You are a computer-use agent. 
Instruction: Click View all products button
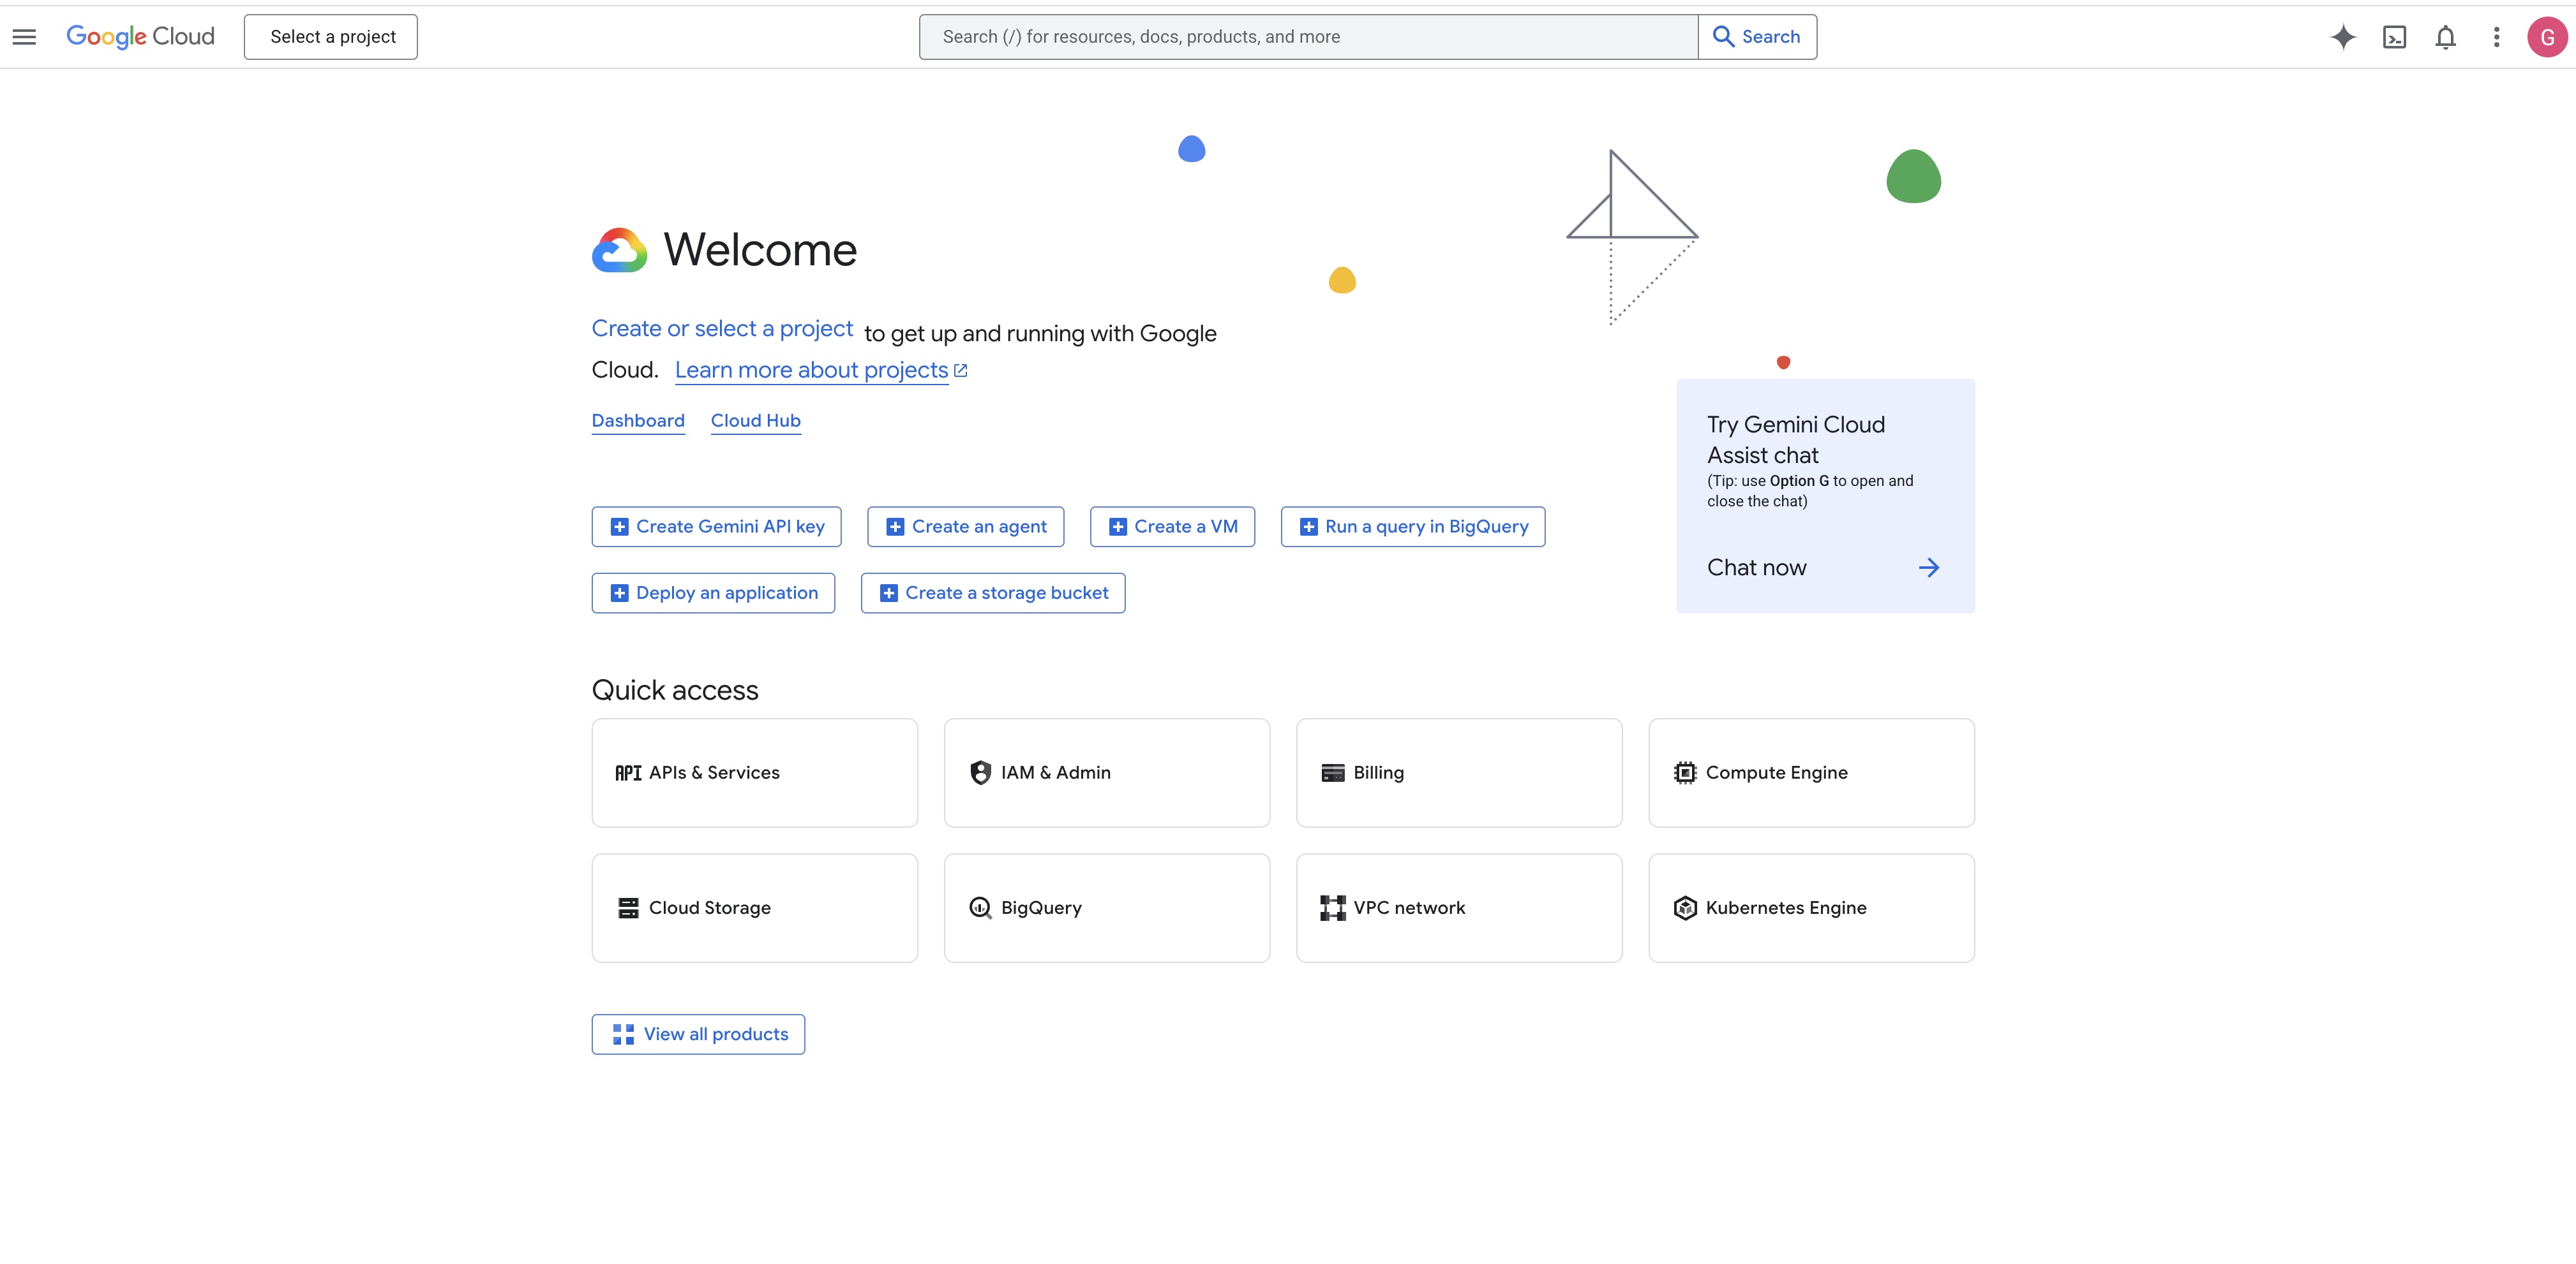698,1034
